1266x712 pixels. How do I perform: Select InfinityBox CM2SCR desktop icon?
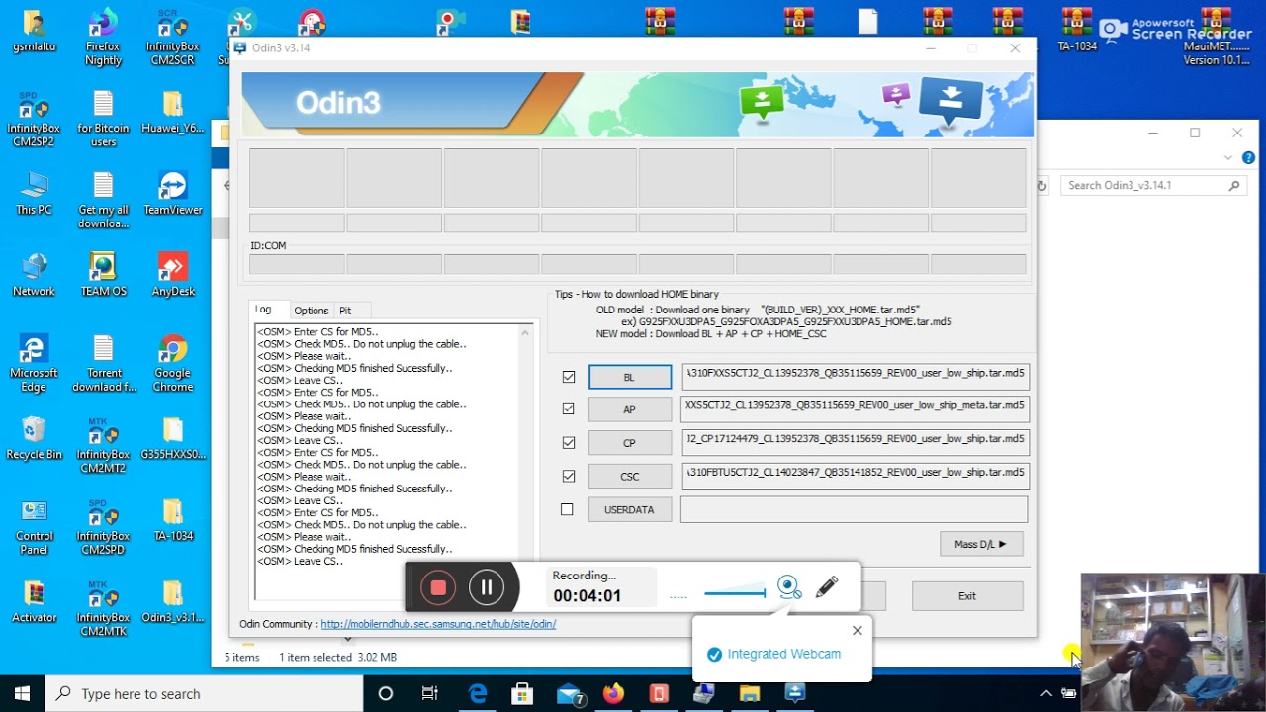172,40
